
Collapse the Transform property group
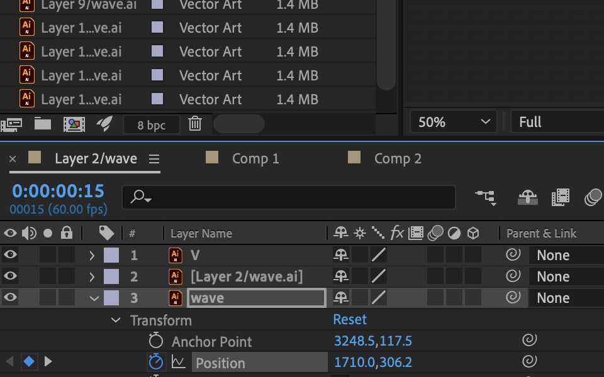coord(116,320)
